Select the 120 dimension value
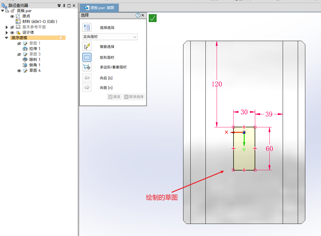The width and height of the screenshot is (321, 236). click(217, 84)
